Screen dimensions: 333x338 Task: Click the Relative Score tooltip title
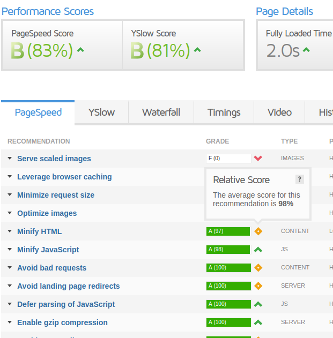[241, 180]
